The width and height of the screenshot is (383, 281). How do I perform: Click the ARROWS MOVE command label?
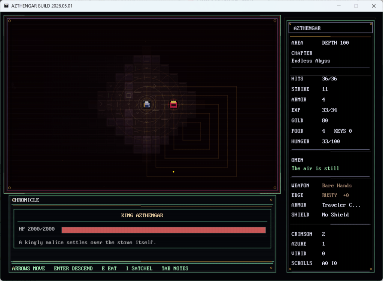28,269
